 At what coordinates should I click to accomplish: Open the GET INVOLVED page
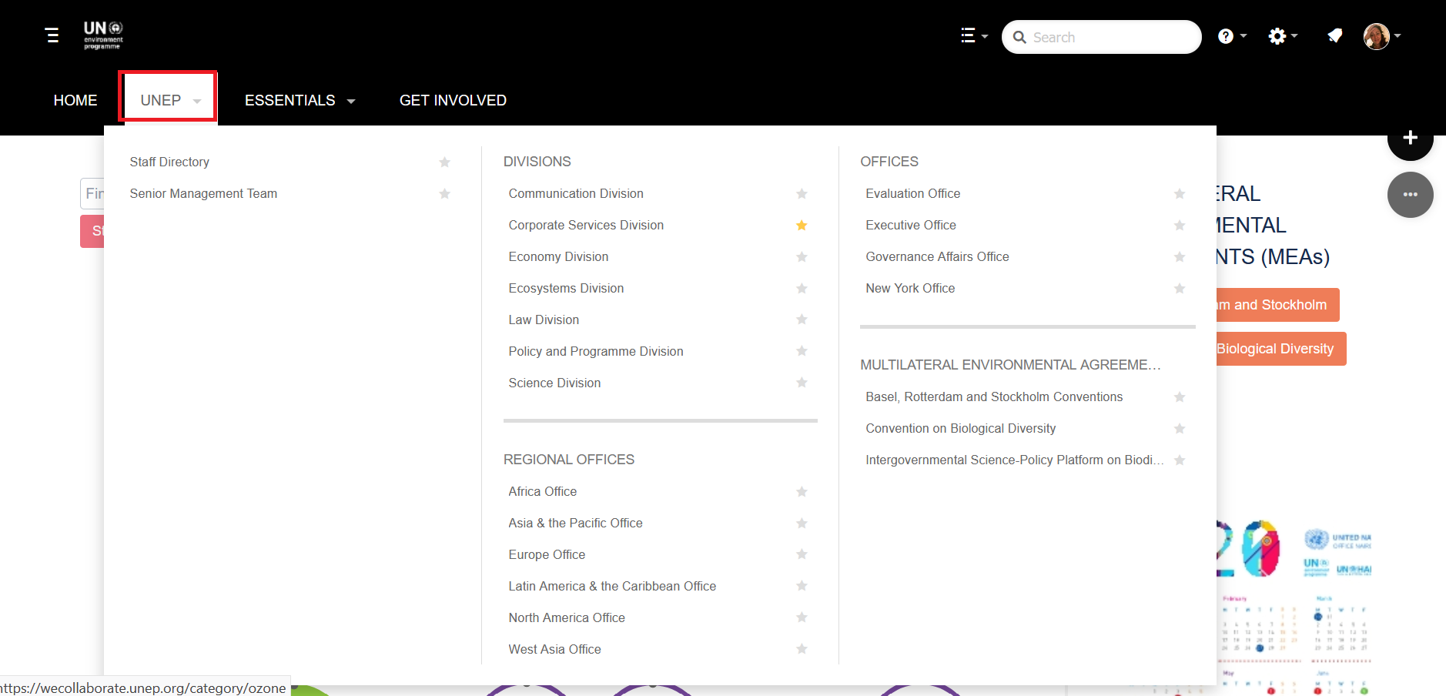[x=453, y=100]
